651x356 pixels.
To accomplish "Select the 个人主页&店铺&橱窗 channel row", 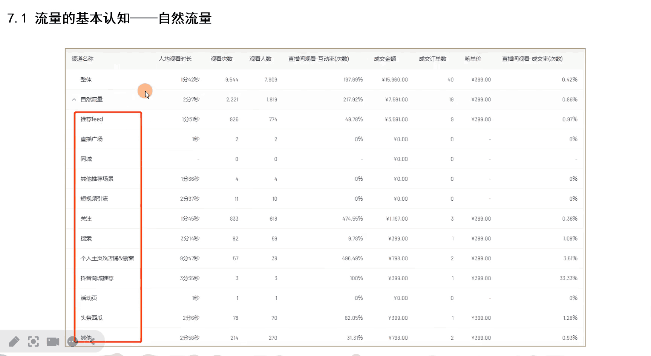I will pos(107,258).
